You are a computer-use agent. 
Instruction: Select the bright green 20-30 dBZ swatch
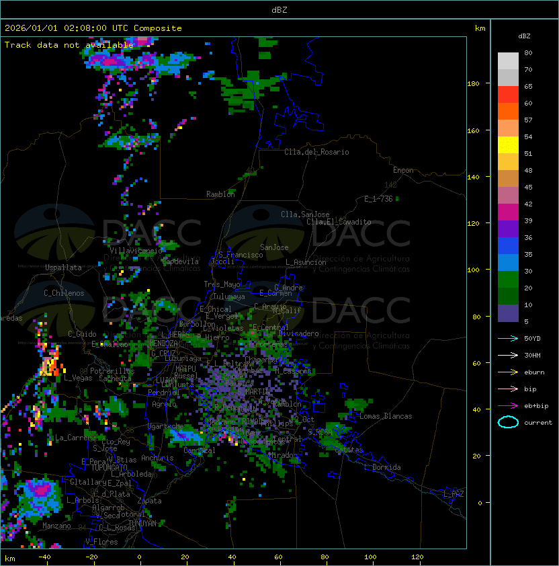508,280
